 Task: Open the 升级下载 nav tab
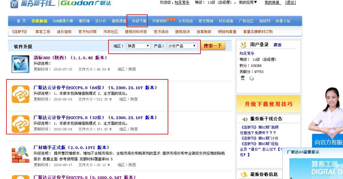pos(139,21)
